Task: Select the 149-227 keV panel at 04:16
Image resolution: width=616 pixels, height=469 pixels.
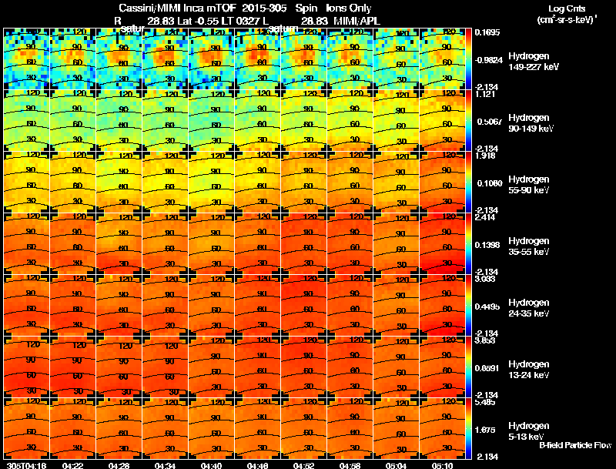Action: point(27,59)
